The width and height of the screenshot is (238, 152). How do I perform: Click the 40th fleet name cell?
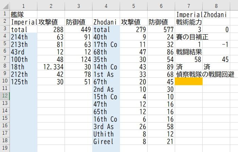[x=106, y=37]
